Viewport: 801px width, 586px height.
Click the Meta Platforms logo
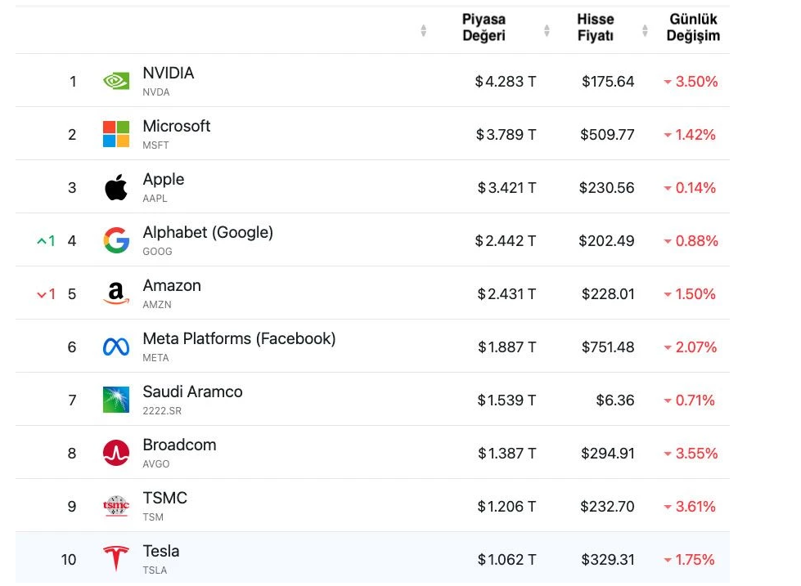(116, 347)
